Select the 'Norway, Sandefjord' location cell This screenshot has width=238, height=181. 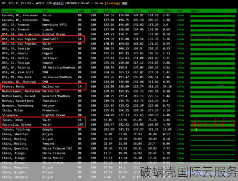click(18, 101)
